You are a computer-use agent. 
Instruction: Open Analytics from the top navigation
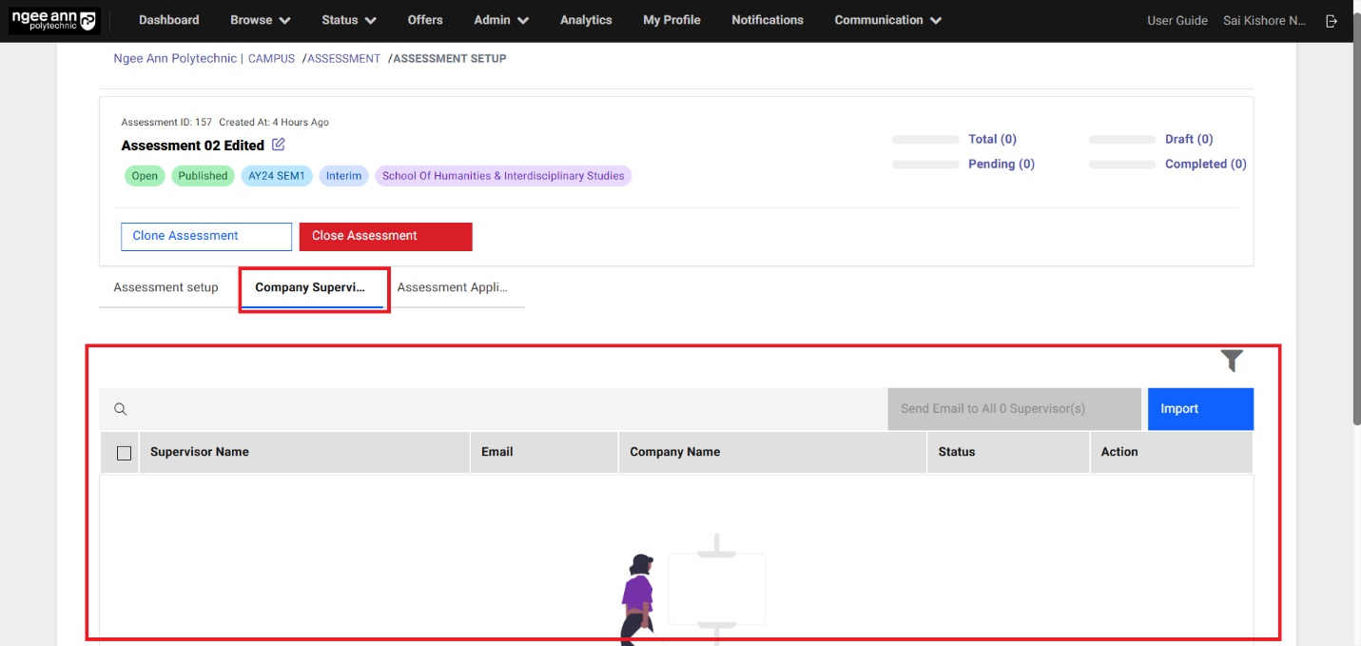[585, 20]
